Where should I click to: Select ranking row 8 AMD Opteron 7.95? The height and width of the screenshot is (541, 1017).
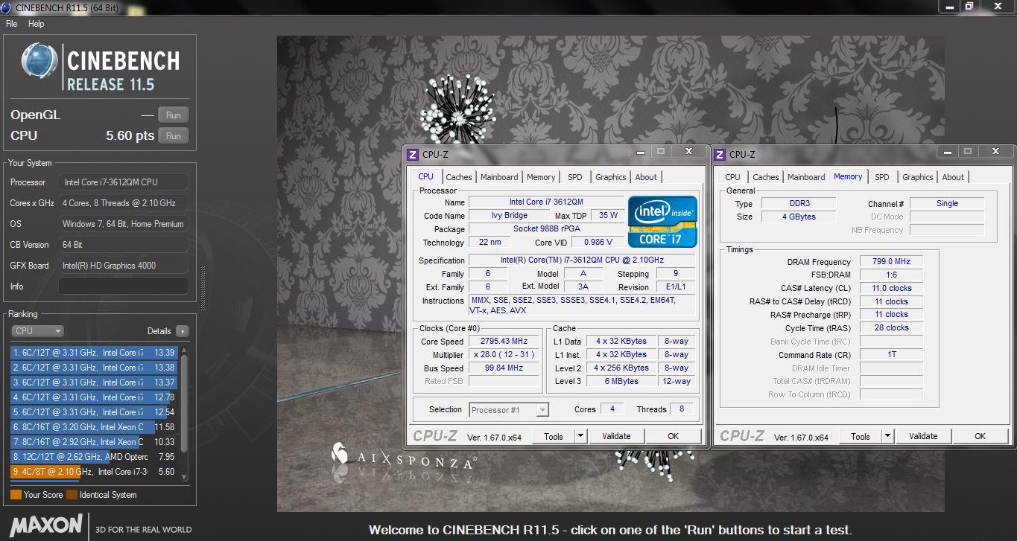tap(93, 457)
